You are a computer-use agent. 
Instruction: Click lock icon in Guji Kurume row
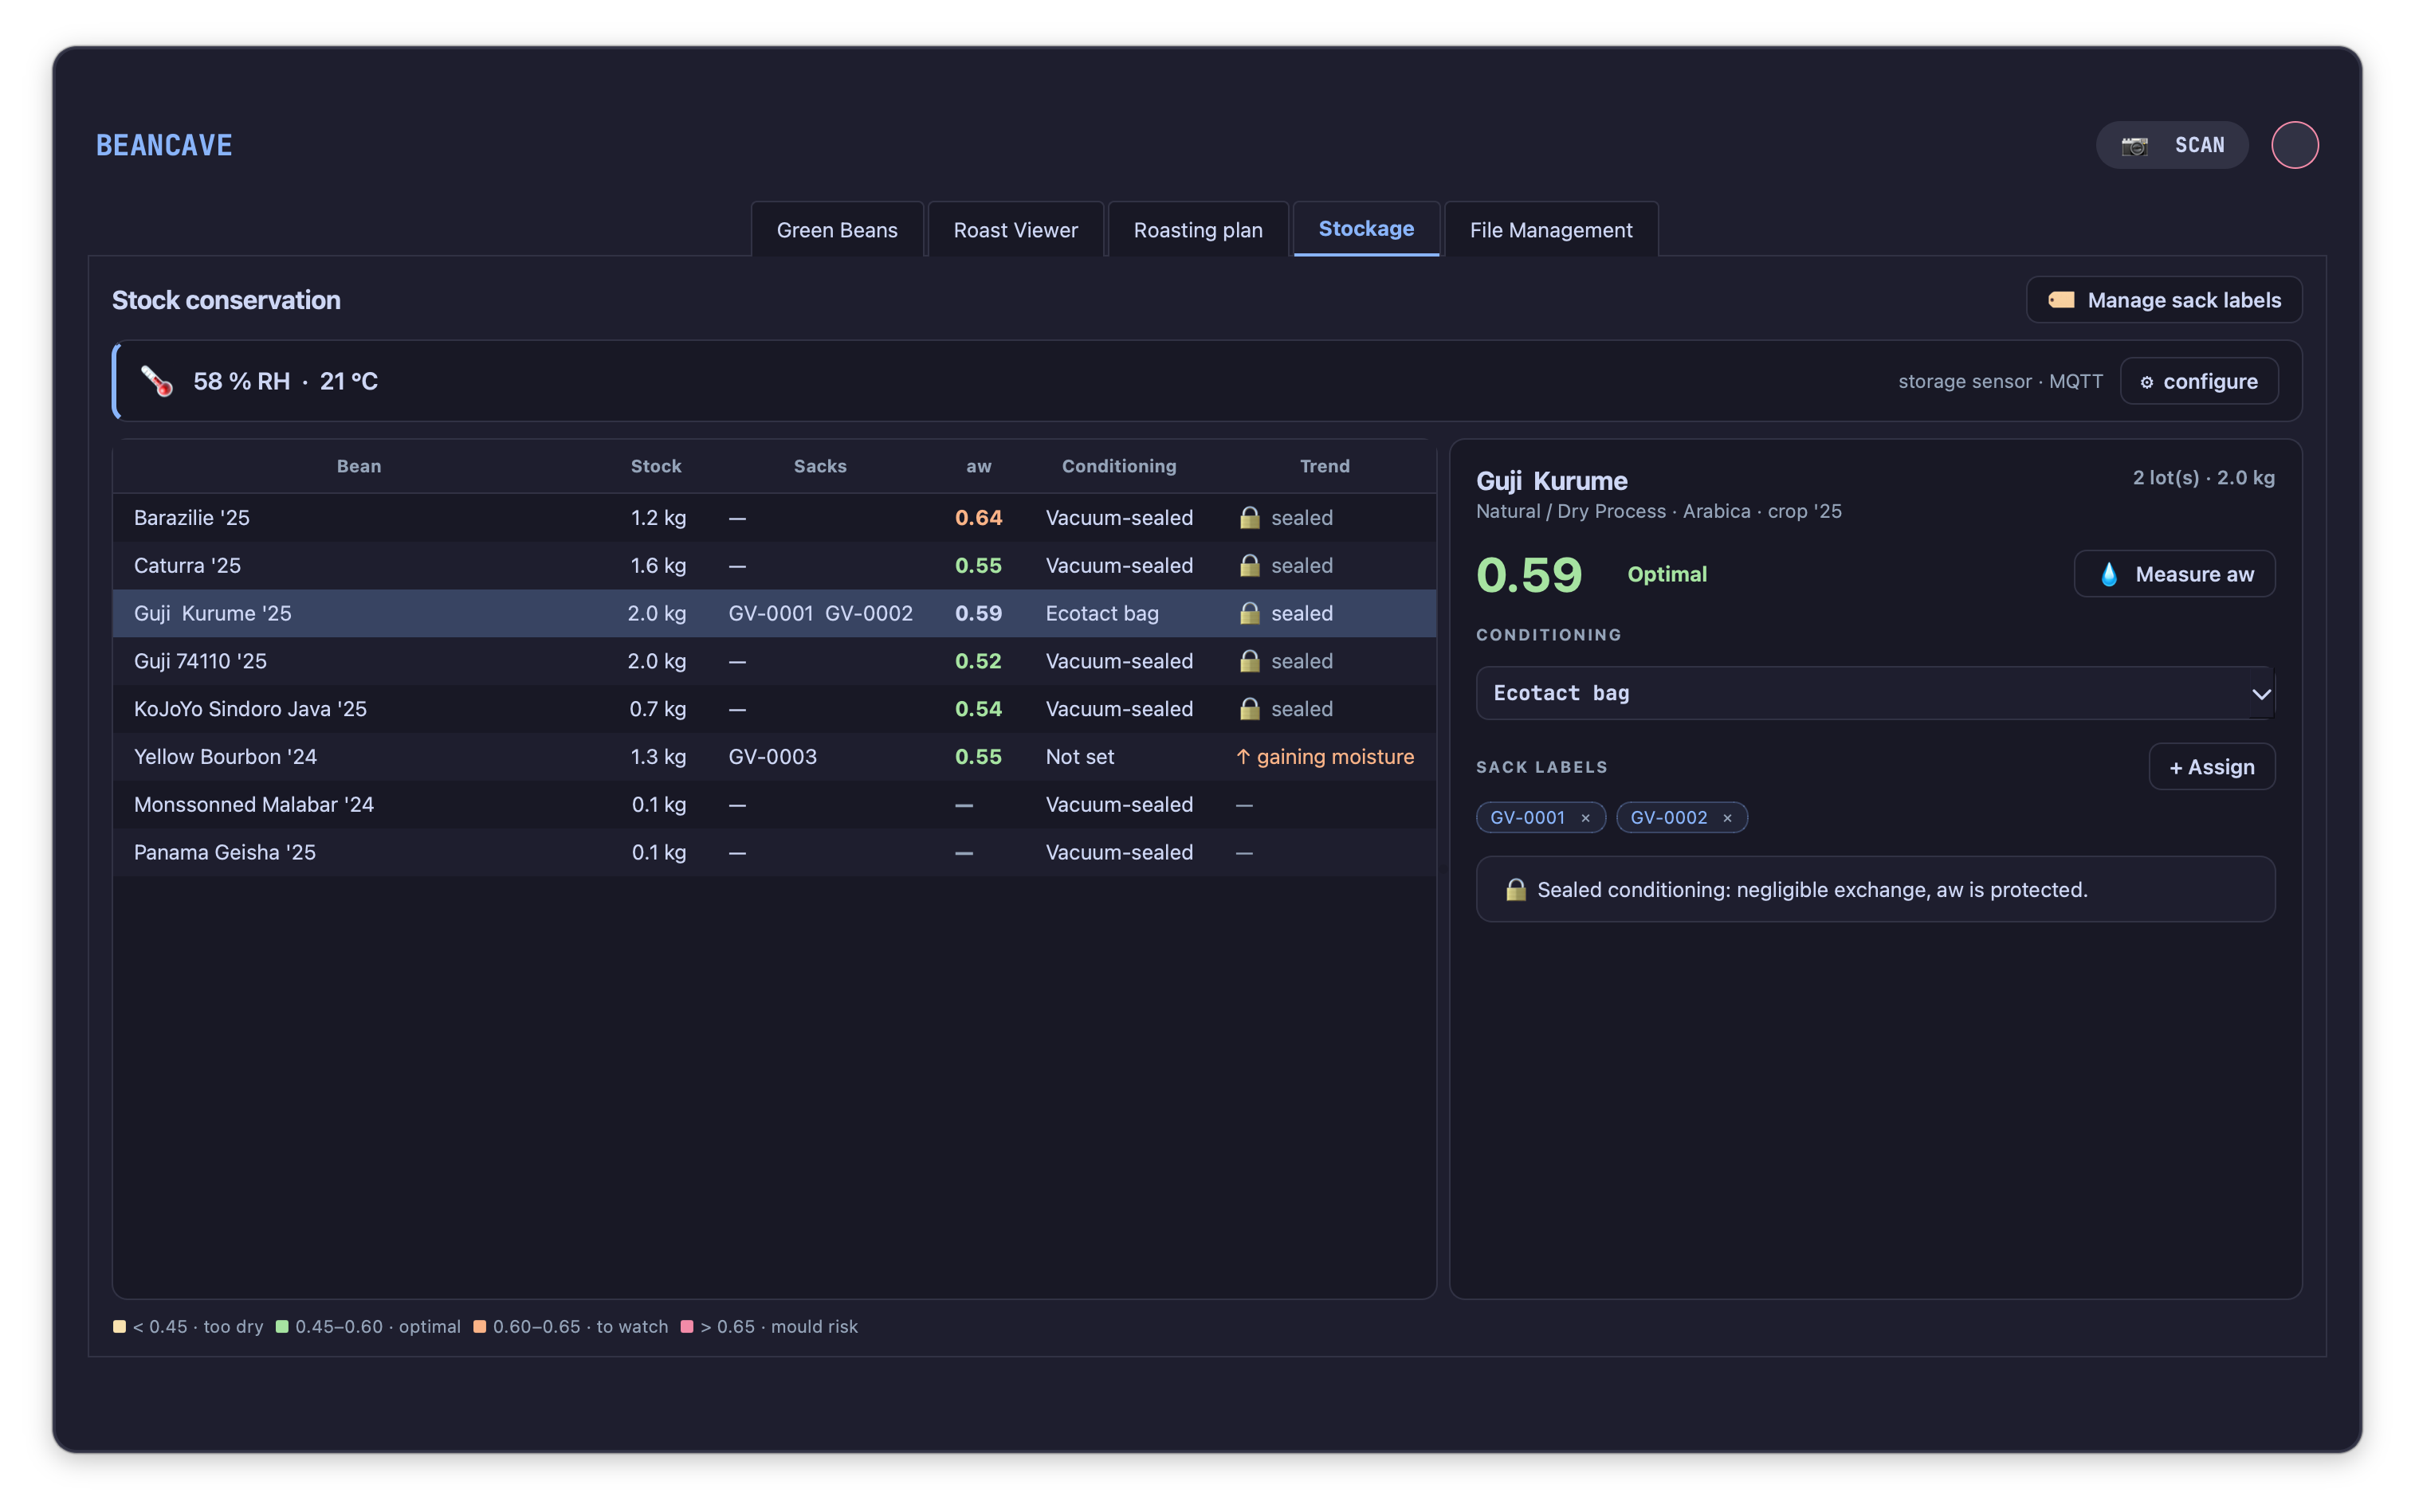tap(1250, 613)
